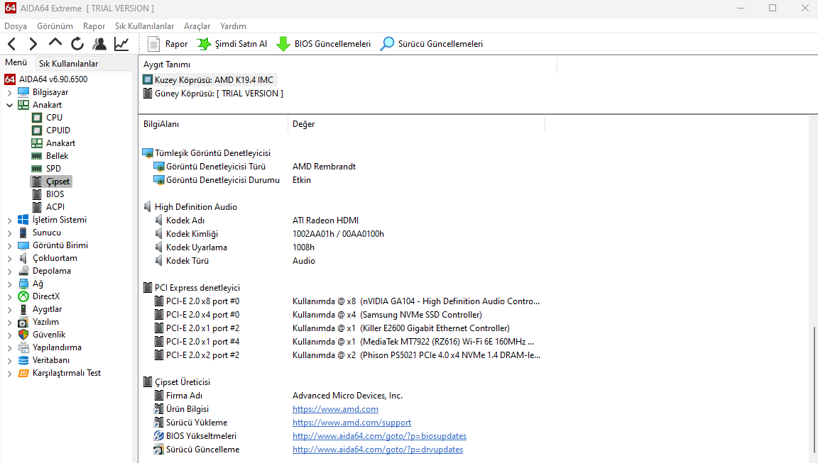Viewport: 818px width, 463px height.
Task: Expand the Bilgisayar tree node
Action: click(x=9, y=93)
